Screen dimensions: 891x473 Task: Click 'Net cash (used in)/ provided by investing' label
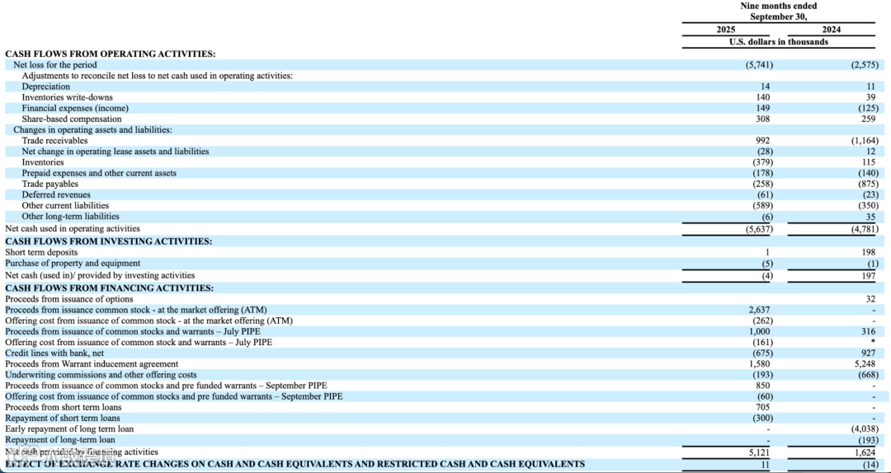coord(100,275)
